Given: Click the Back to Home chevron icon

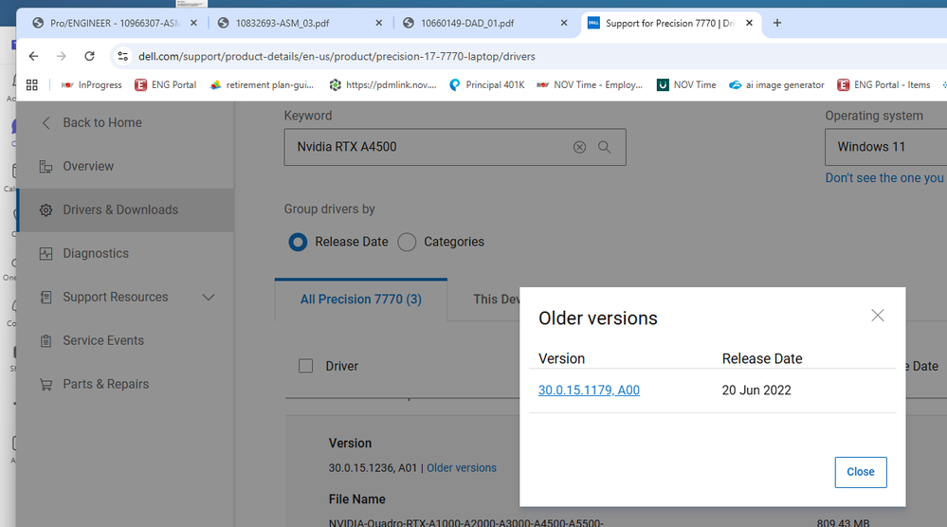Looking at the screenshot, I should tap(46, 123).
